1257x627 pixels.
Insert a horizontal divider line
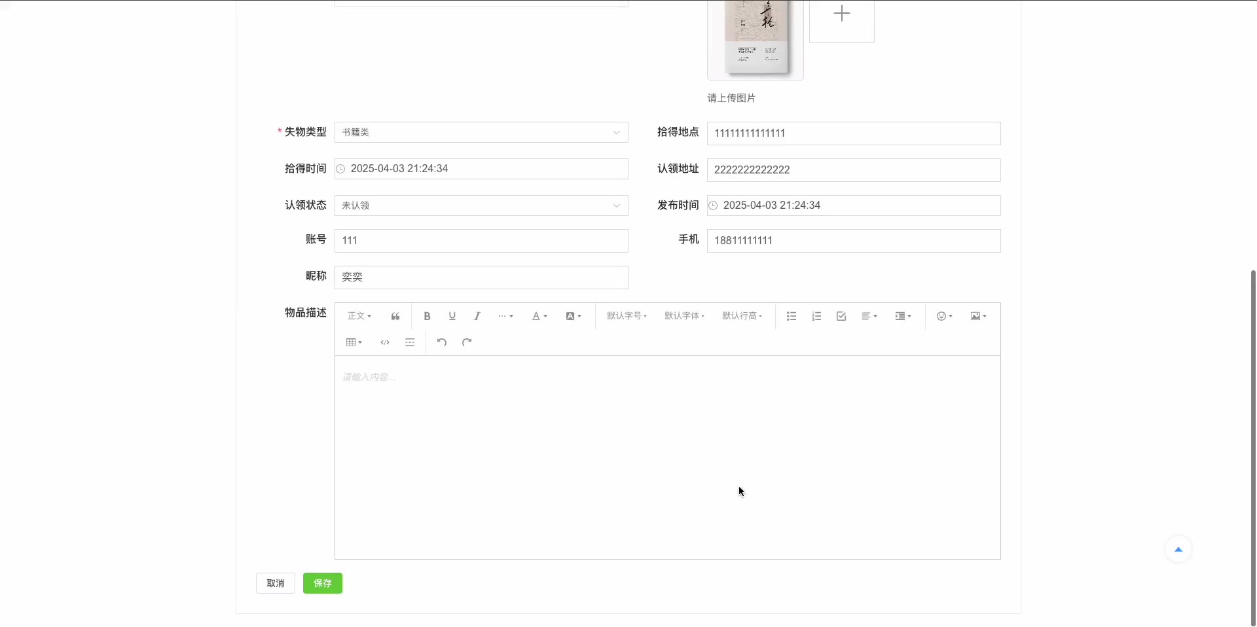tap(410, 342)
